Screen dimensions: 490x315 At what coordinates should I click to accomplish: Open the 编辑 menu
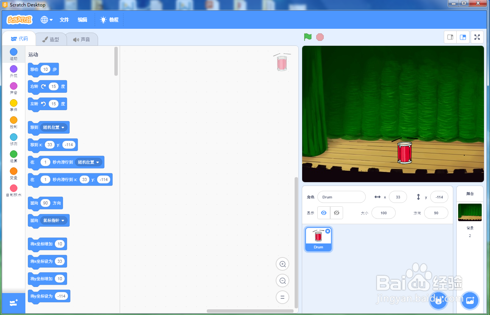coord(83,20)
